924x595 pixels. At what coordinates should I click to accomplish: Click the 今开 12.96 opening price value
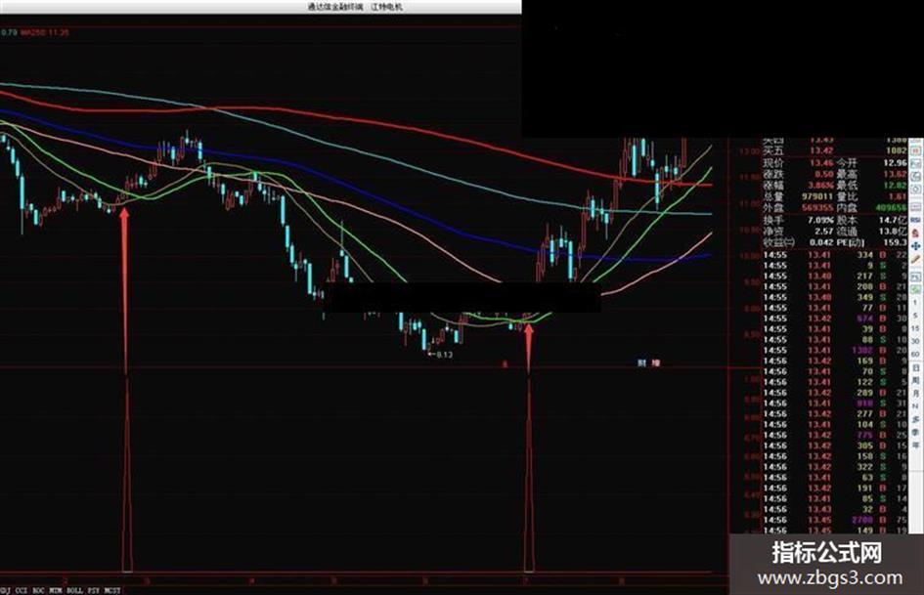click(895, 162)
